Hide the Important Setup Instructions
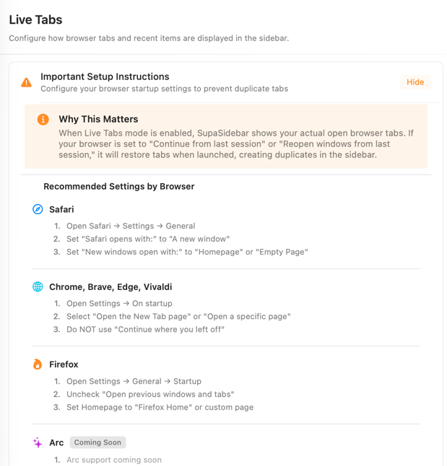The height and width of the screenshot is (466, 447). [415, 82]
